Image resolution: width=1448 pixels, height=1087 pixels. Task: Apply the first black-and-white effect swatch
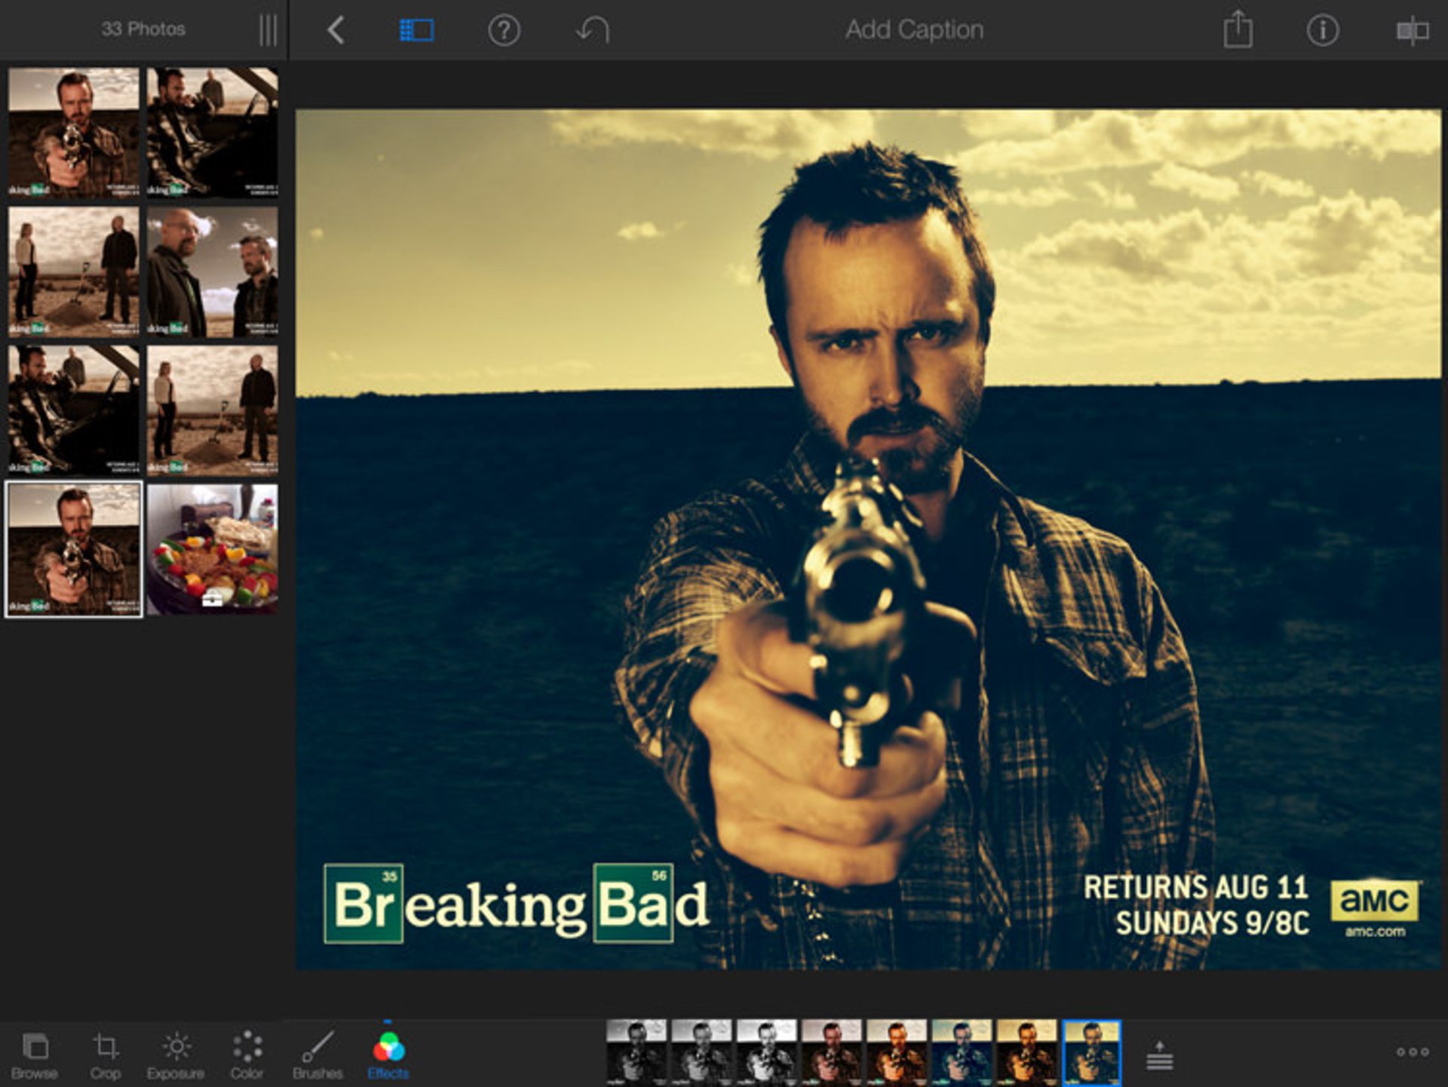tap(637, 1052)
